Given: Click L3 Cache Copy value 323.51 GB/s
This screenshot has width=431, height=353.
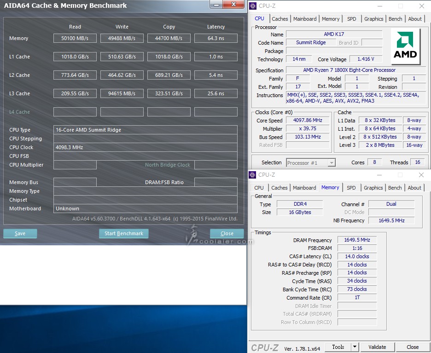Looking at the screenshot, I should [169, 93].
